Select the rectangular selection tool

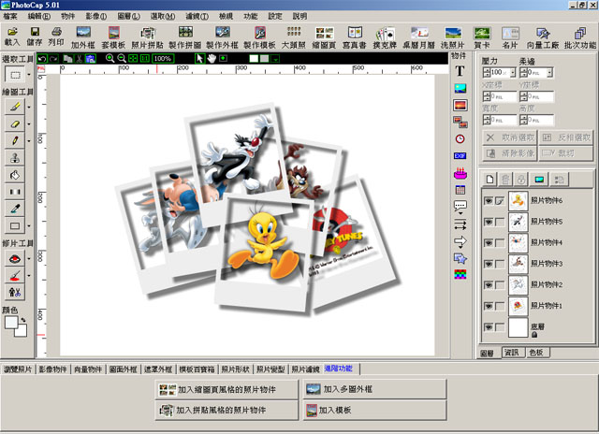pos(15,74)
